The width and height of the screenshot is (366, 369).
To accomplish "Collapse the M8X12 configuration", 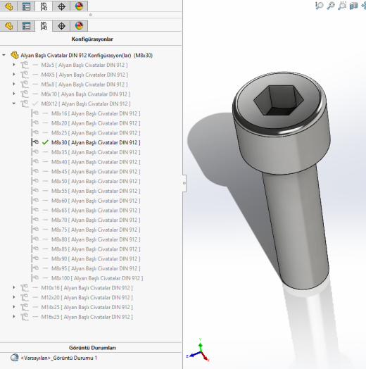I will click(x=14, y=104).
